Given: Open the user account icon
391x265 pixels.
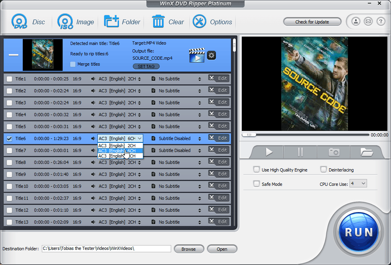Looking at the screenshot, I should (x=356, y=21).
